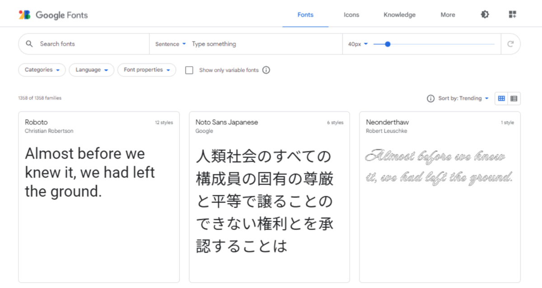
Task: Open the Font properties dropdown
Action: (x=147, y=70)
